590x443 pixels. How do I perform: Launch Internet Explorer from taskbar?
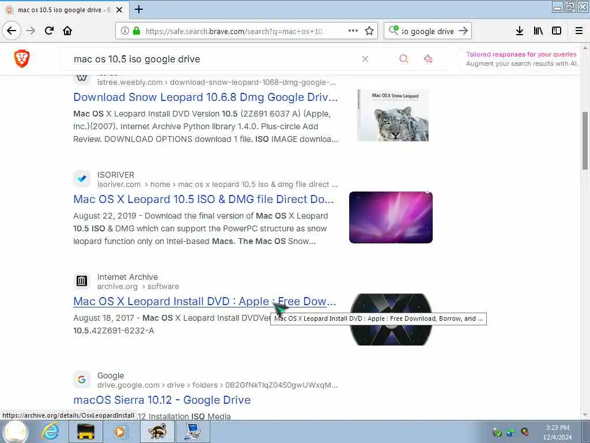click(x=50, y=431)
